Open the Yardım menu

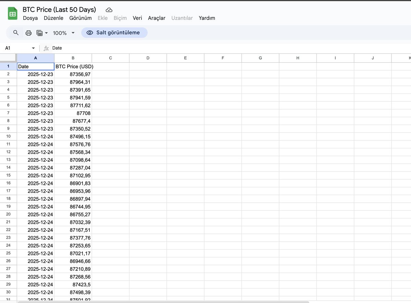click(207, 18)
